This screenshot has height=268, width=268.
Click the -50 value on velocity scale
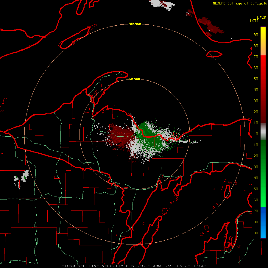tap(255, 189)
